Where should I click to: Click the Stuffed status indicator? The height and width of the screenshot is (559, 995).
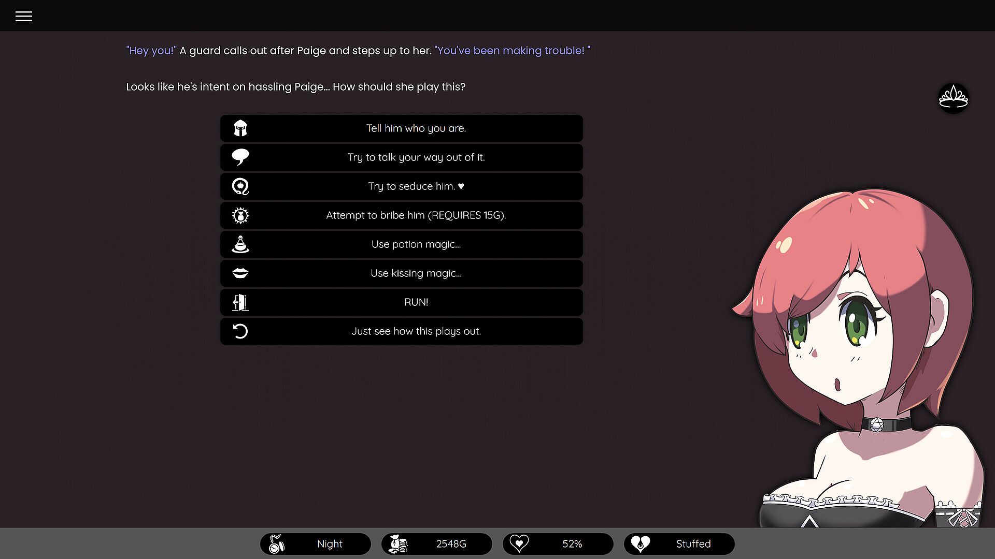pyautogui.click(x=679, y=544)
